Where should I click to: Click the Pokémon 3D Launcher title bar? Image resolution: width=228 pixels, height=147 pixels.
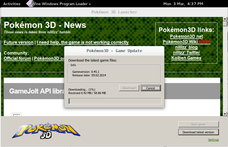[x=114, y=12]
